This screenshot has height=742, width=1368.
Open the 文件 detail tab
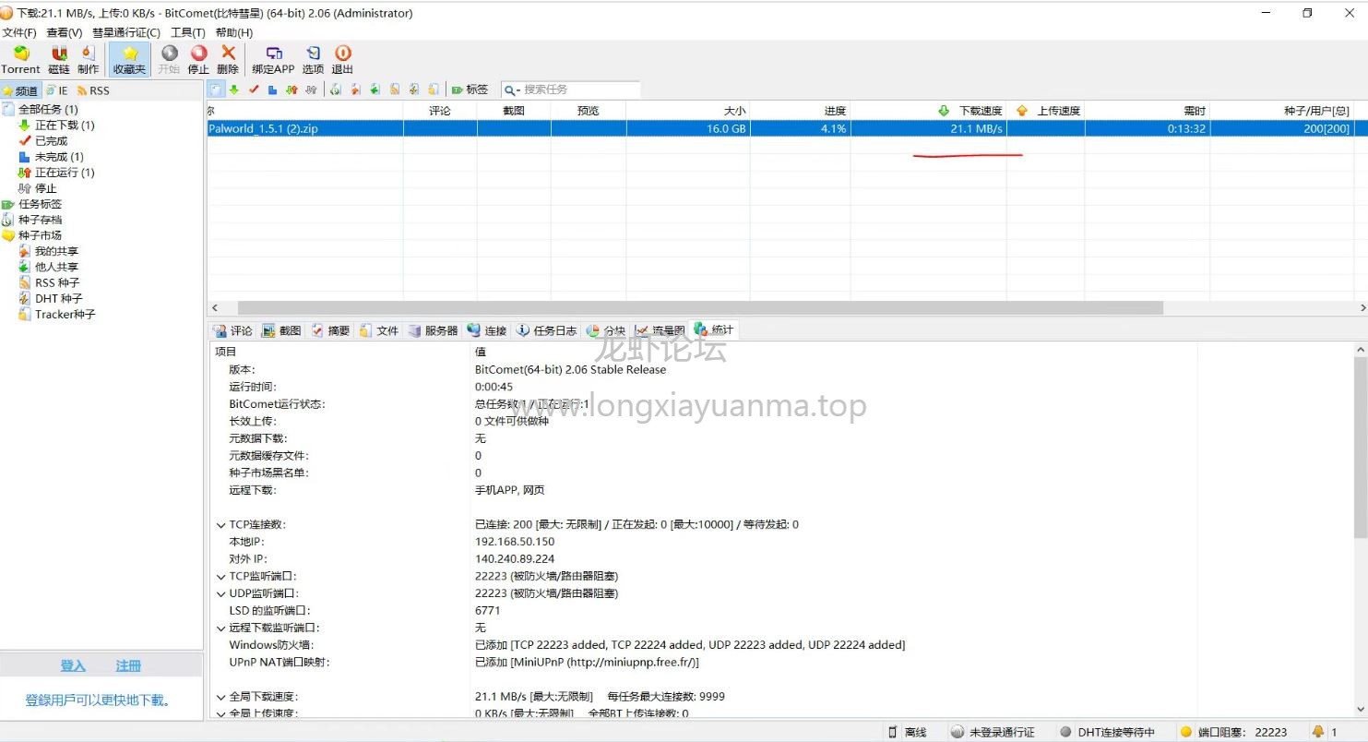point(379,330)
